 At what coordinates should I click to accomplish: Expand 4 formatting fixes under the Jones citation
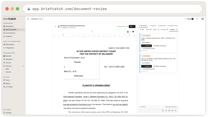click(148, 49)
